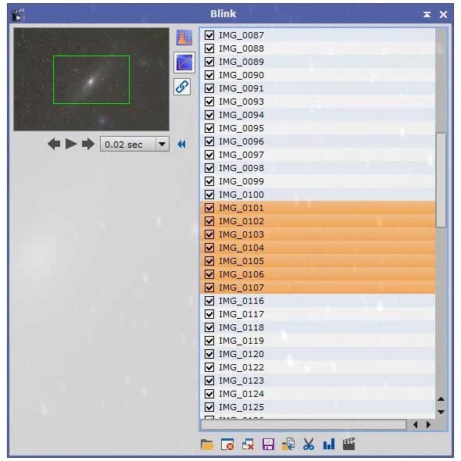
Task: Select the highlighted IMG_0102 row
Action: (317, 221)
